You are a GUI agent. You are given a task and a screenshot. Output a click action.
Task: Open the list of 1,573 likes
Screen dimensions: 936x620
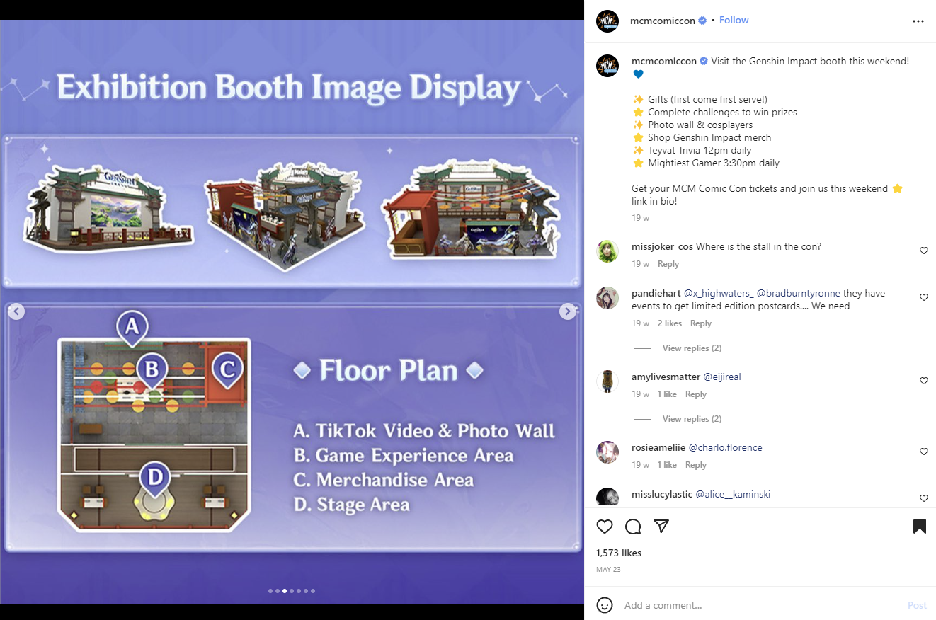[619, 553]
